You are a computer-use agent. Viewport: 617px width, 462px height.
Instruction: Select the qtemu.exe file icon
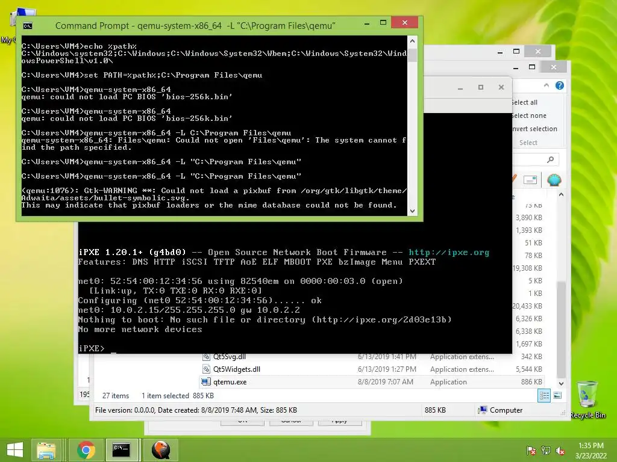coord(206,382)
